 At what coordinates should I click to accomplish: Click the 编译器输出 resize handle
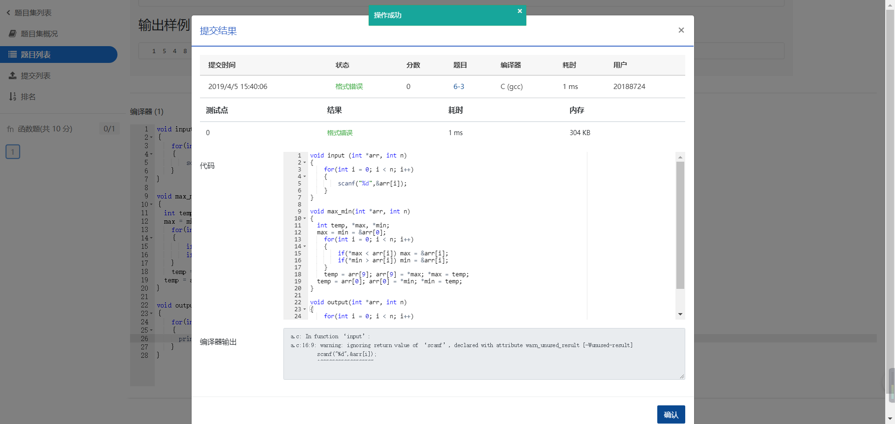[x=682, y=376]
